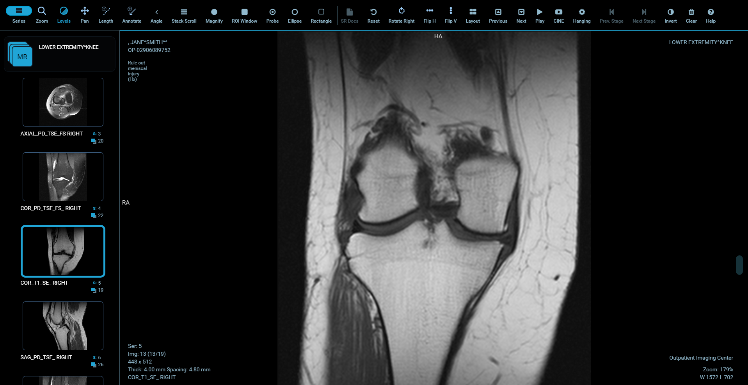The height and width of the screenshot is (385, 748).
Task: Click the W 1572 L 702 readout
Action: pos(716,377)
